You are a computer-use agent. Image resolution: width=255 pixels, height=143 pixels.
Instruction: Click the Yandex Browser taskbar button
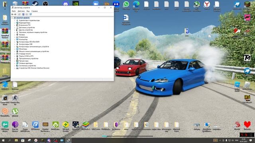coord(36,140)
